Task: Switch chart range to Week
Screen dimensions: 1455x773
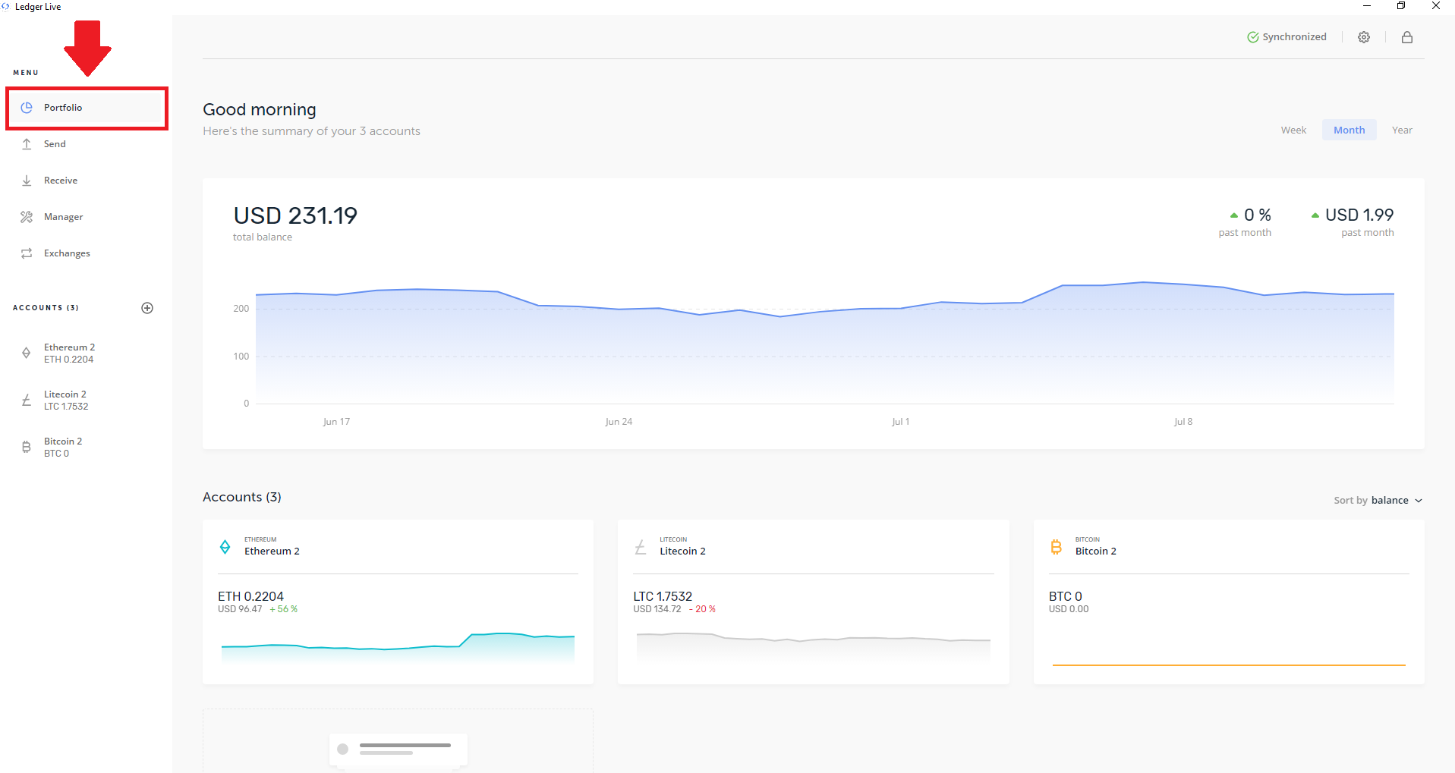Action: click(1293, 130)
